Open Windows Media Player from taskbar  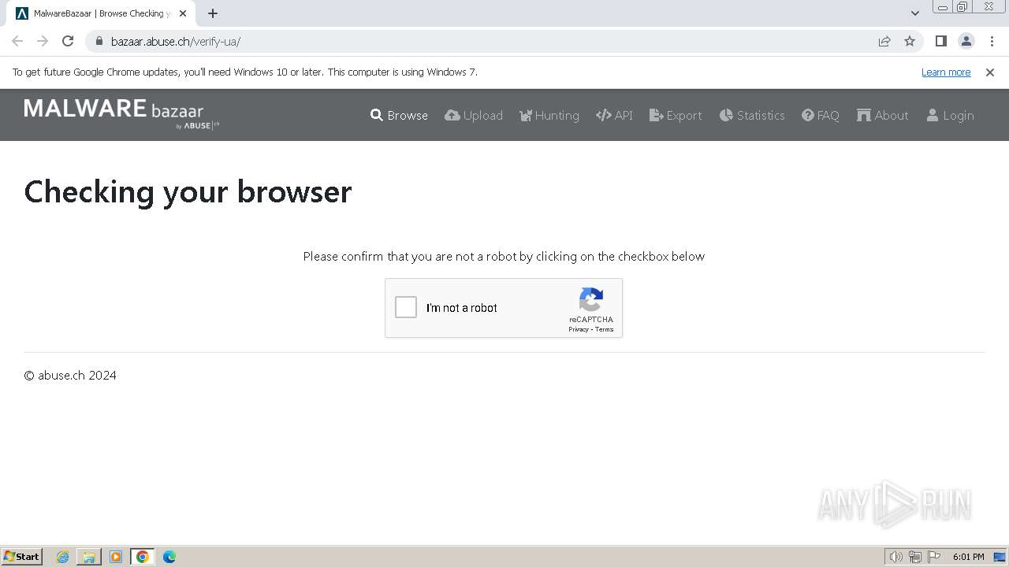pos(116,557)
